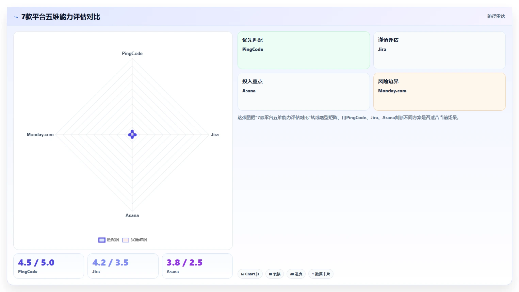Select the 进度 tag chip
The height and width of the screenshot is (292, 519).
(x=296, y=274)
